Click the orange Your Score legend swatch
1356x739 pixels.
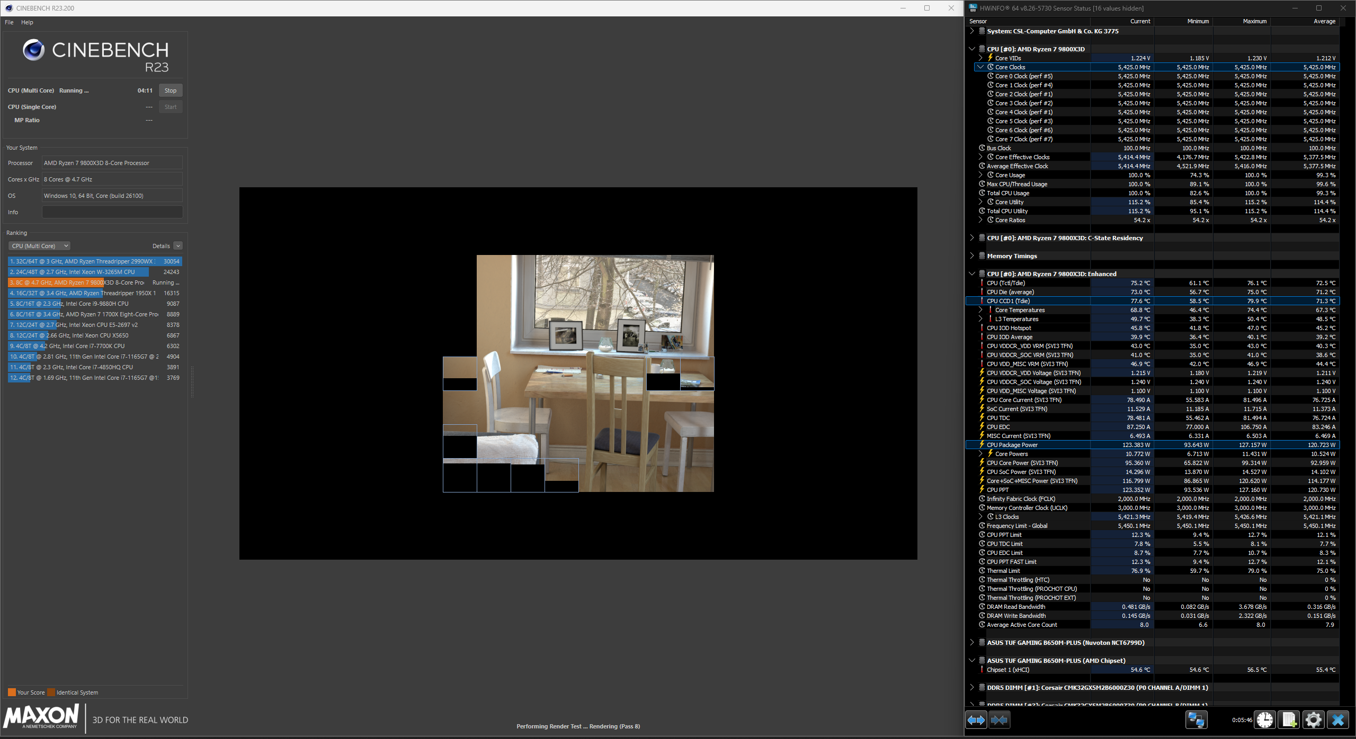pos(12,691)
